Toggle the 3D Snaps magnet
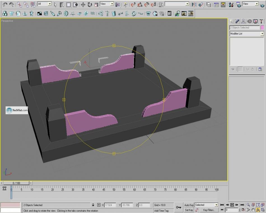This screenshot has height=213, width=266. tap(133, 4)
